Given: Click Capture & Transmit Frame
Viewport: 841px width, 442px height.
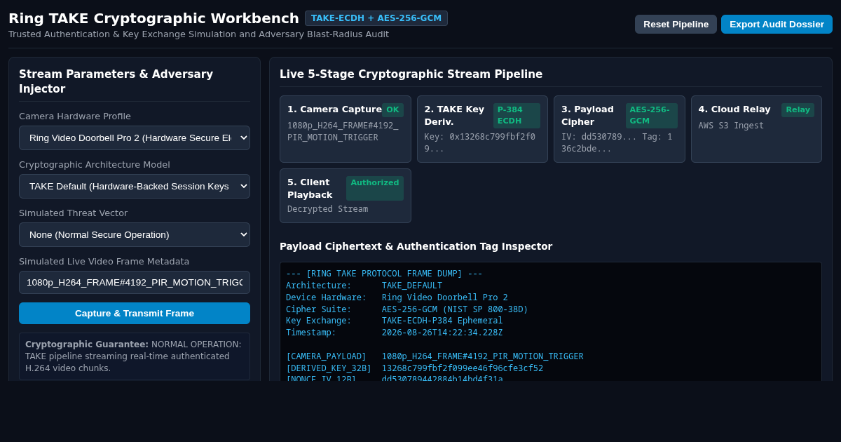Looking at the screenshot, I should [x=135, y=313].
